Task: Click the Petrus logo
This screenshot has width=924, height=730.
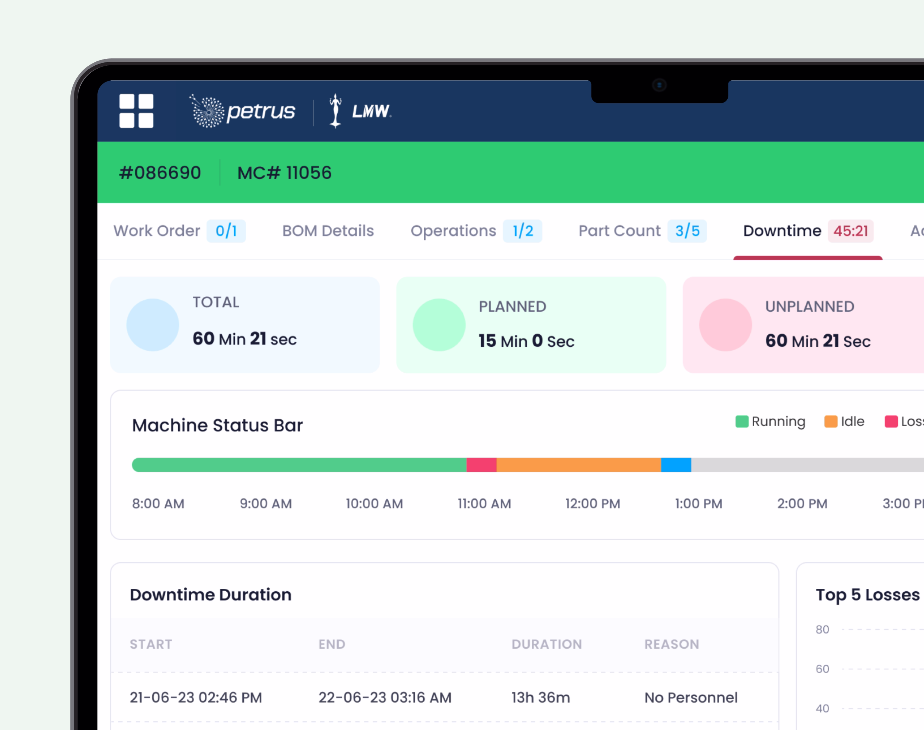Action: [x=242, y=111]
